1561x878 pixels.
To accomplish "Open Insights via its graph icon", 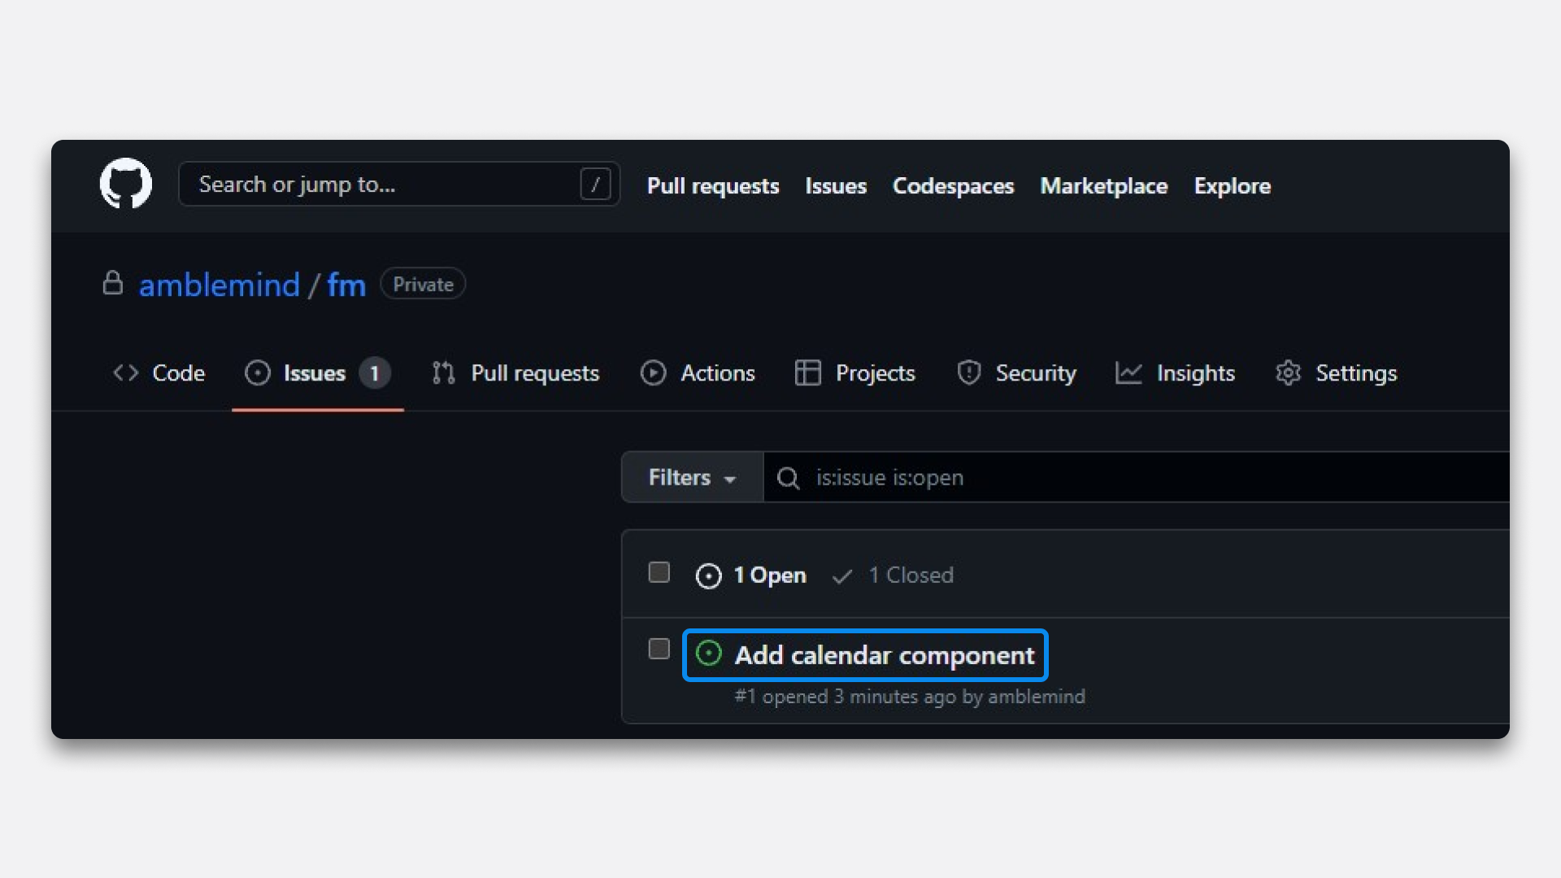I will click(1128, 373).
